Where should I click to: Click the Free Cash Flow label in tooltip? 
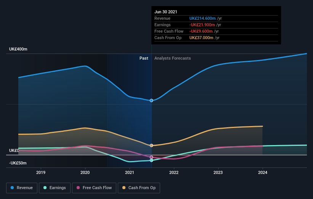pyautogui.click(x=169, y=31)
